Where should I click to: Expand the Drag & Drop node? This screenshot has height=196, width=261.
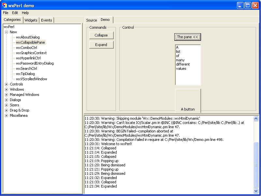click(x=7, y=110)
